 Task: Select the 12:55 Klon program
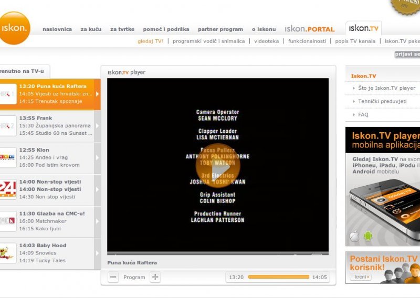tap(34, 150)
